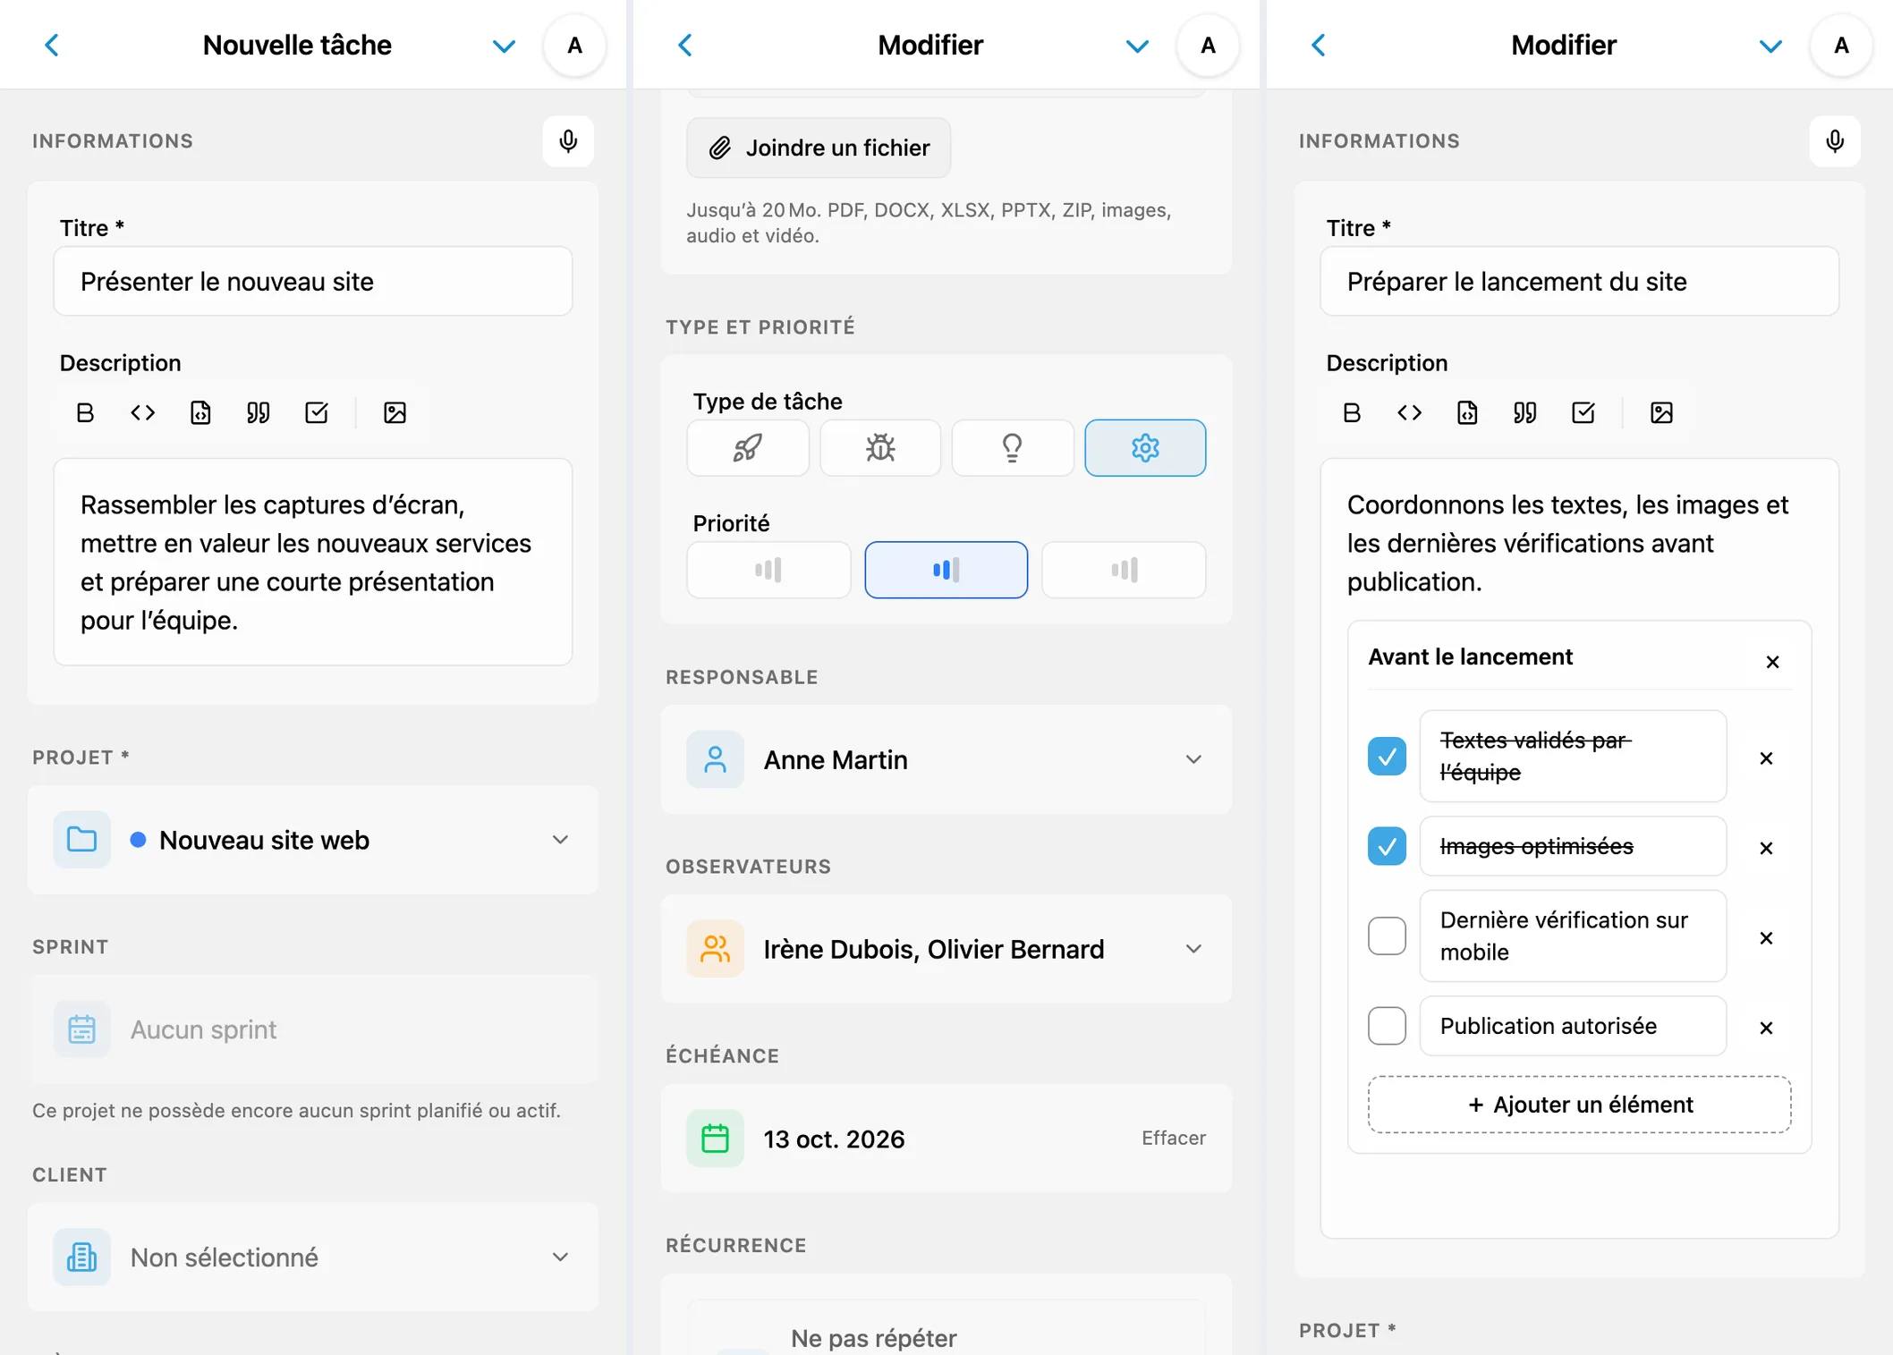
Task: Insert checklist in right Modifier description toolbar
Action: coord(1583,412)
